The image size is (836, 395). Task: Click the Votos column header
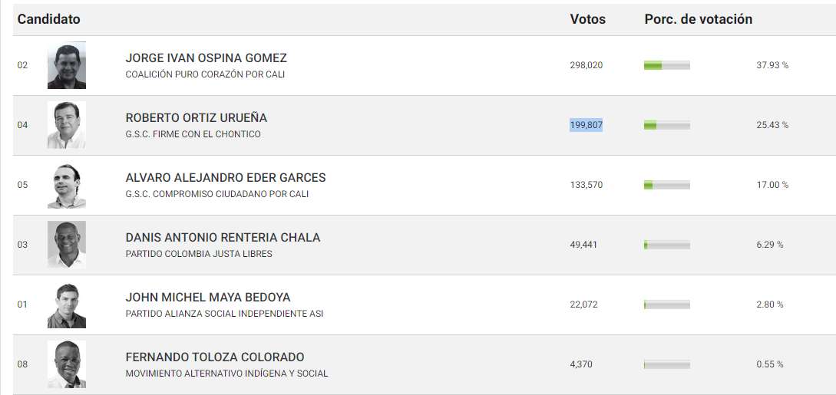587,19
